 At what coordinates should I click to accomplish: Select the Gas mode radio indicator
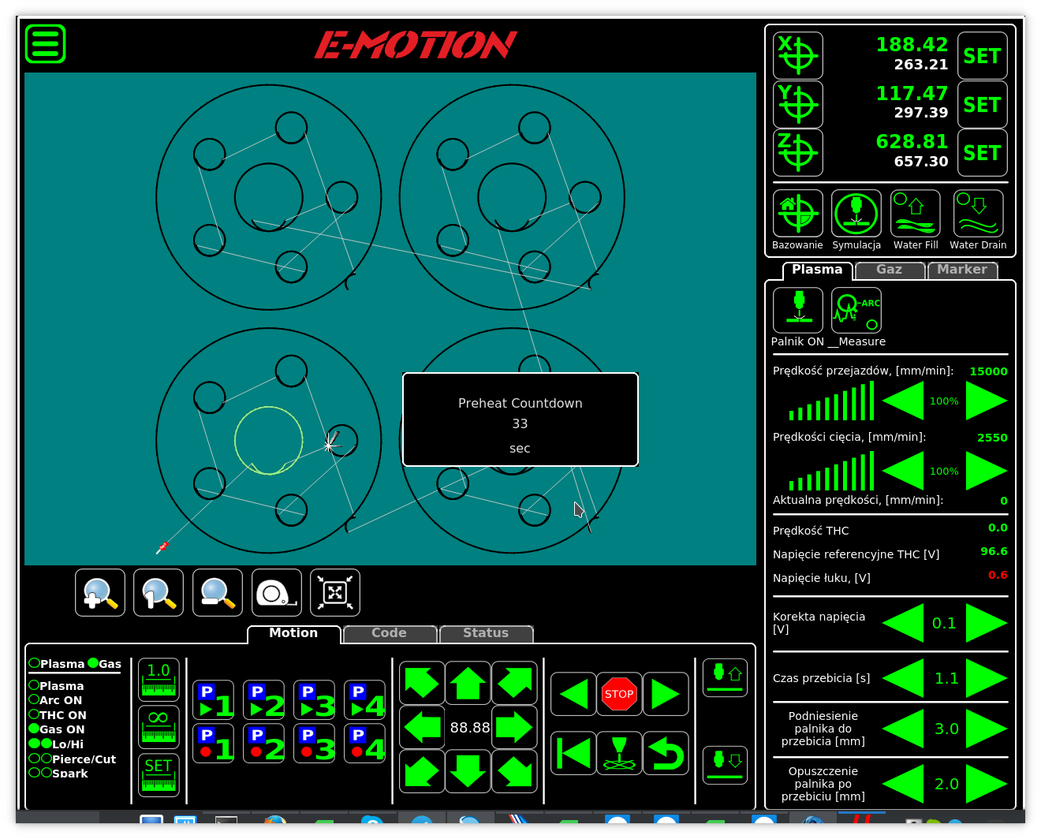pos(93,663)
